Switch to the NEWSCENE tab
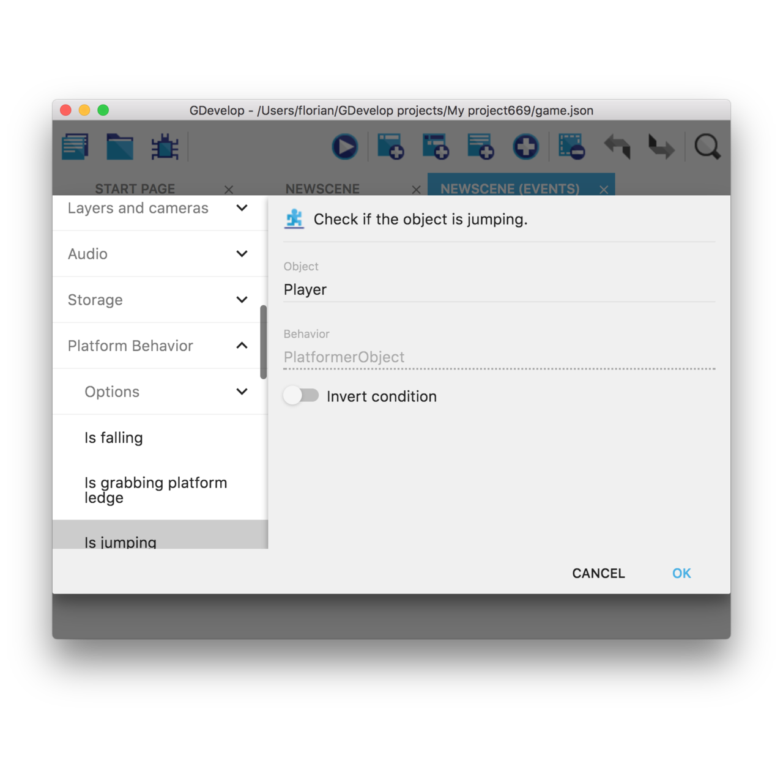The image size is (783, 783). tap(322, 188)
